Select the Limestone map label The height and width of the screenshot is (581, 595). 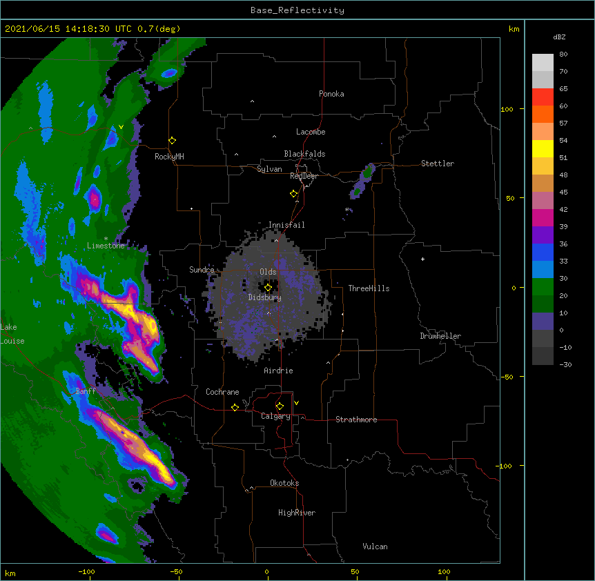[106, 246]
